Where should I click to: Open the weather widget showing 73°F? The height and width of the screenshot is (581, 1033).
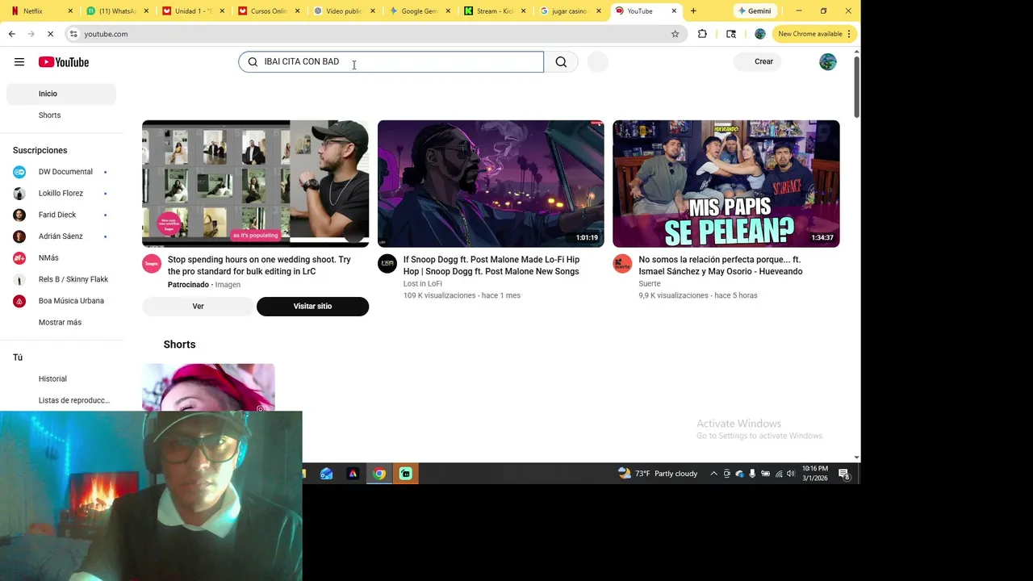pyautogui.click(x=658, y=474)
